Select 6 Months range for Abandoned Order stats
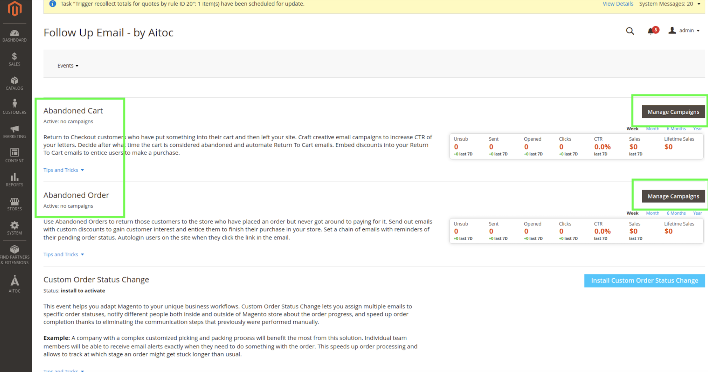The width and height of the screenshot is (708, 372). click(x=676, y=213)
